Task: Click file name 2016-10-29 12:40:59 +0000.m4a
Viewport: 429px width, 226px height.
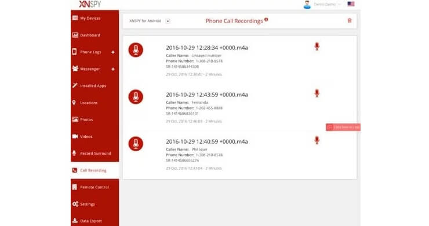Action: (x=207, y=142)
